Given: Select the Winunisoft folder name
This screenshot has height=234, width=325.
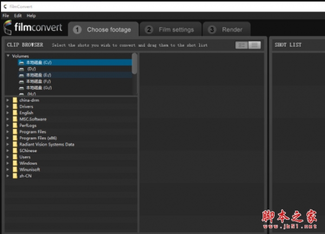Looking at the screenshot, I should coord(30,170).
